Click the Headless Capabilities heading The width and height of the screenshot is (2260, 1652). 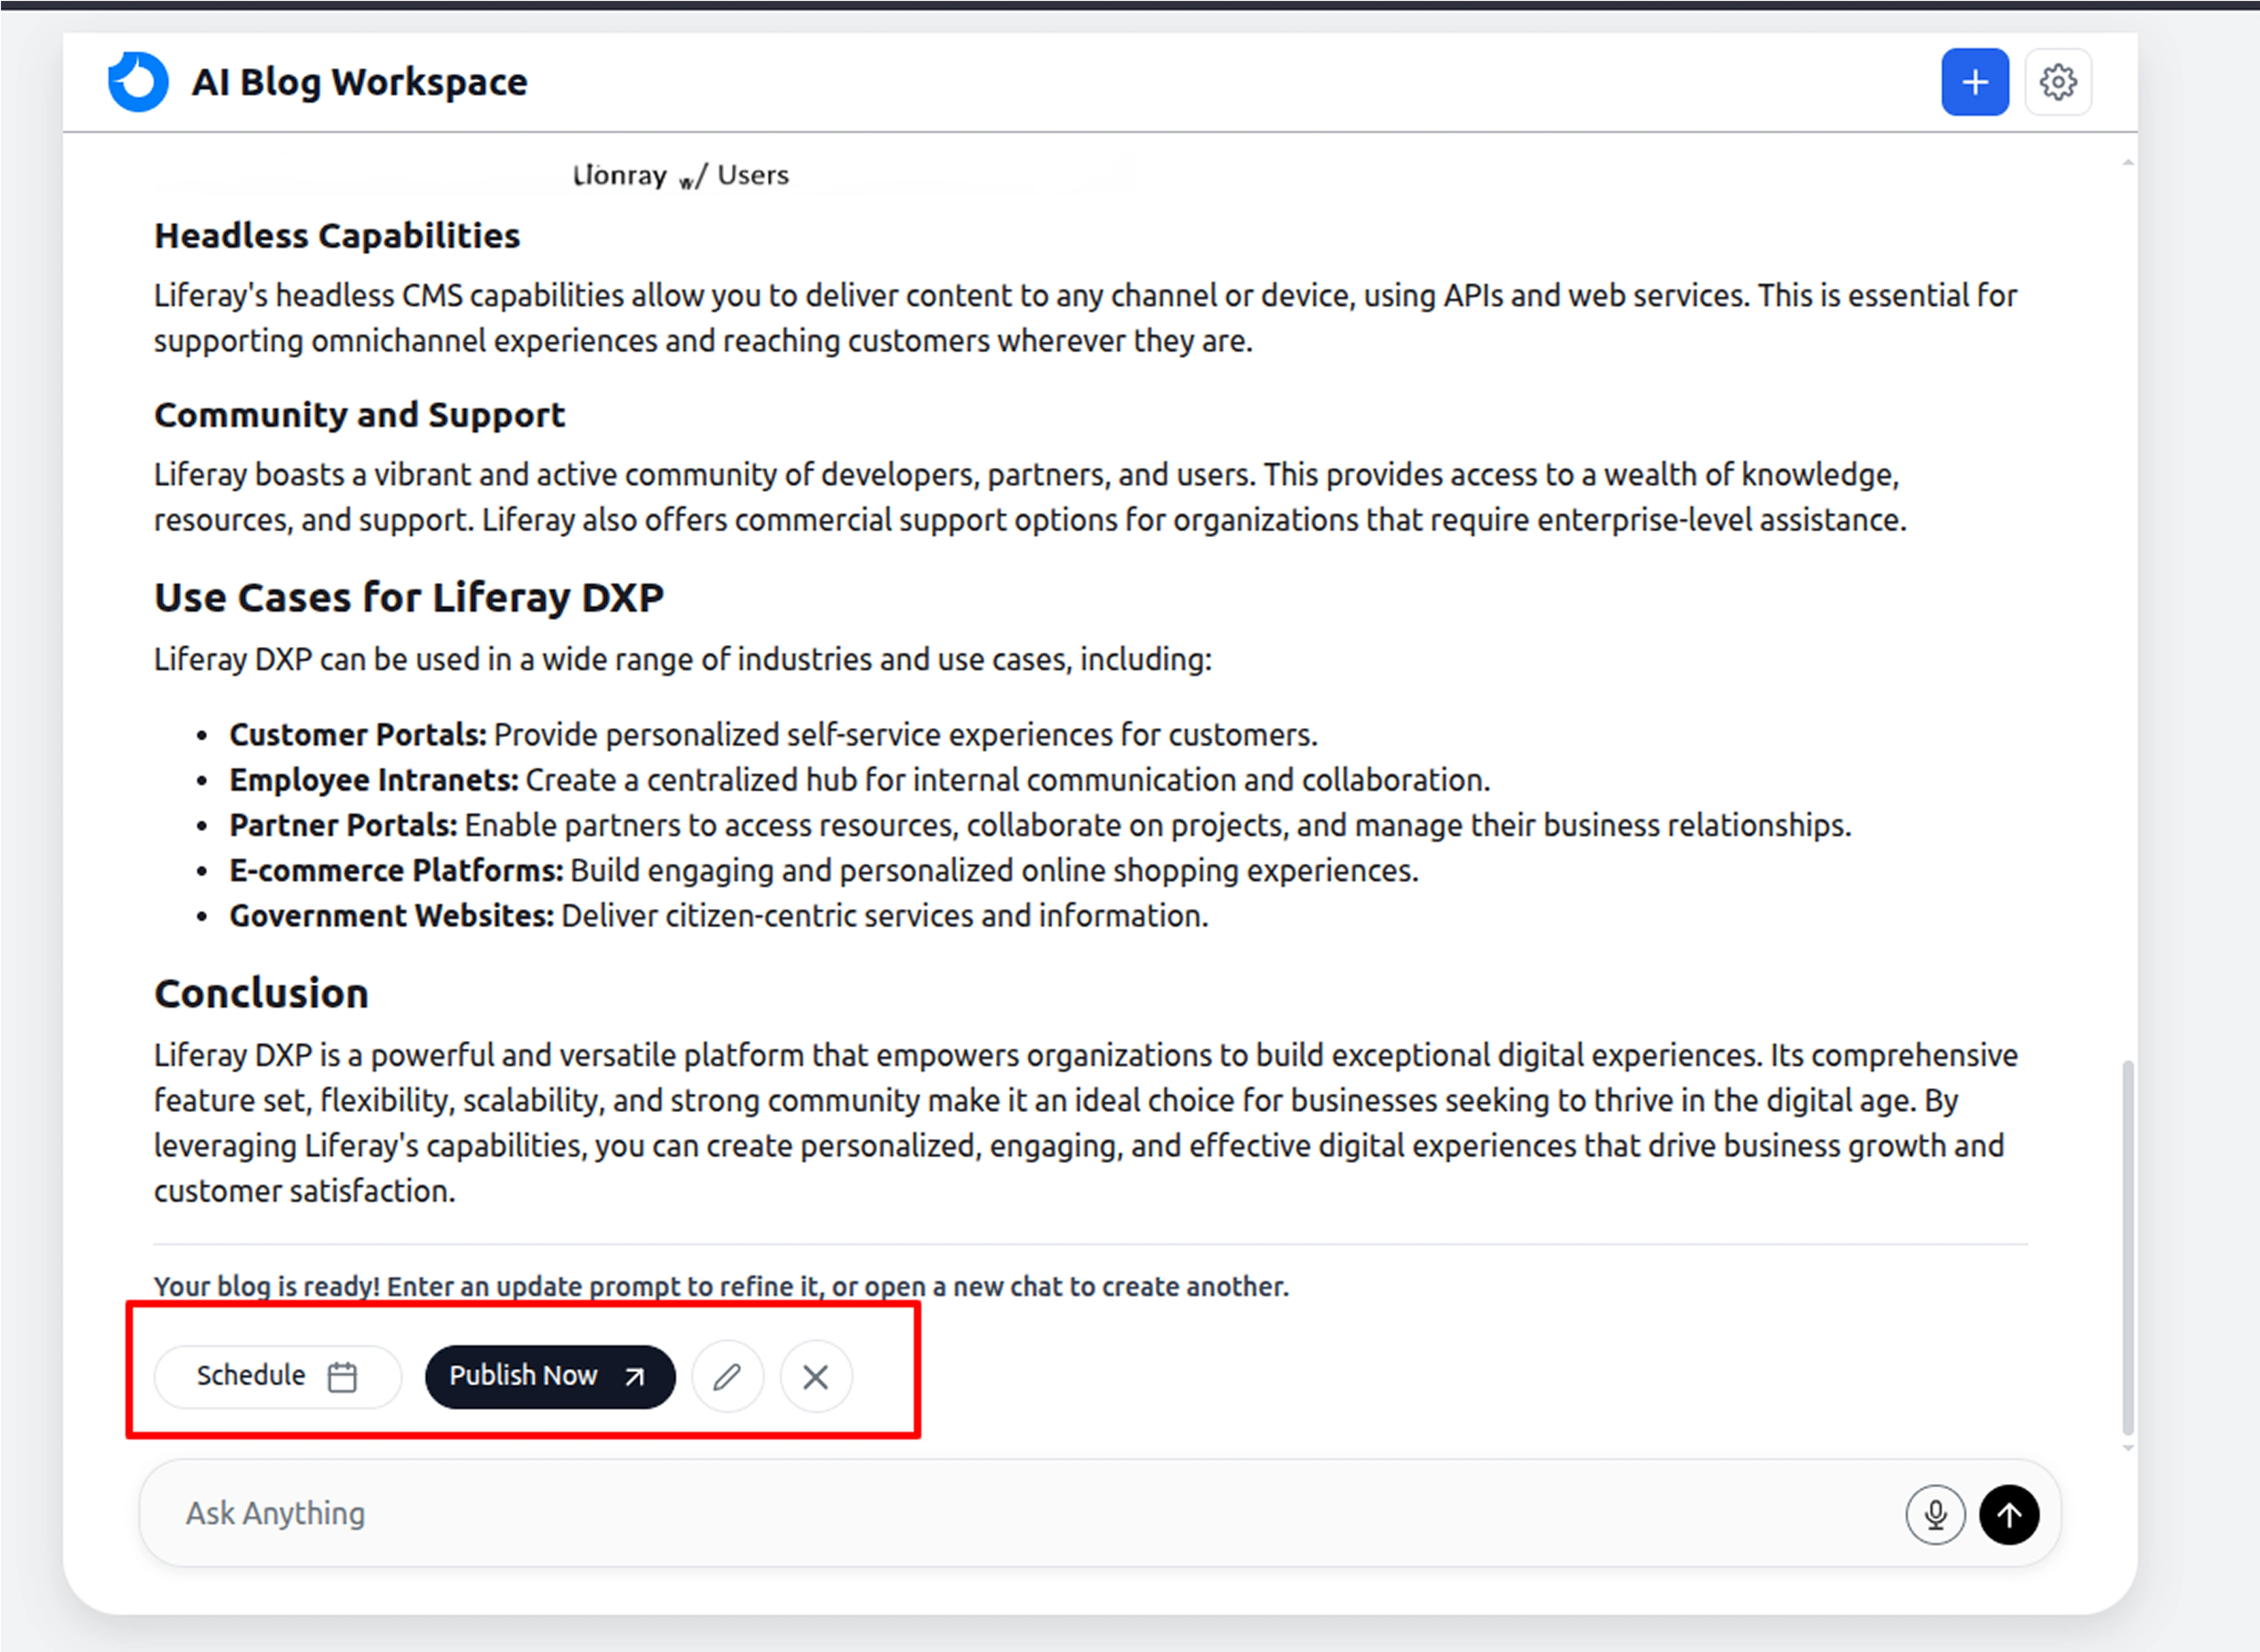[337, 236]
